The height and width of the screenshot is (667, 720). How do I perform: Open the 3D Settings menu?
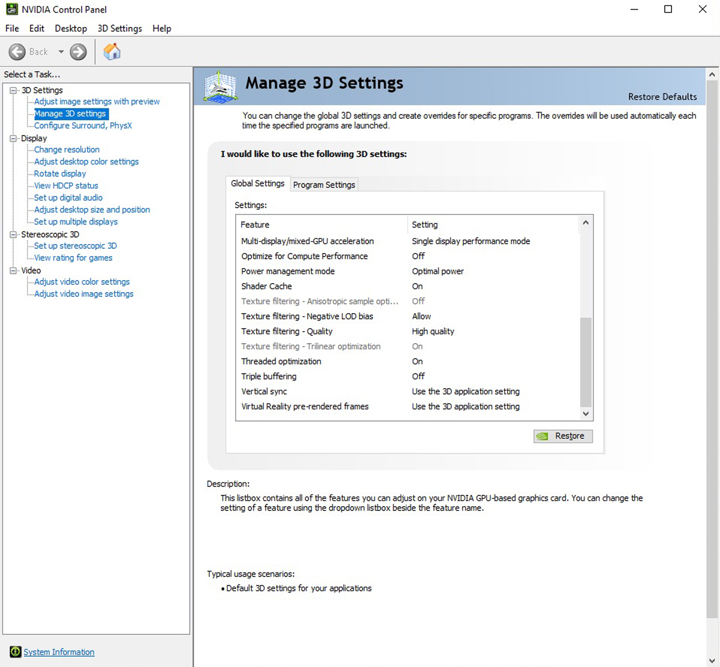tap(120, 28)
